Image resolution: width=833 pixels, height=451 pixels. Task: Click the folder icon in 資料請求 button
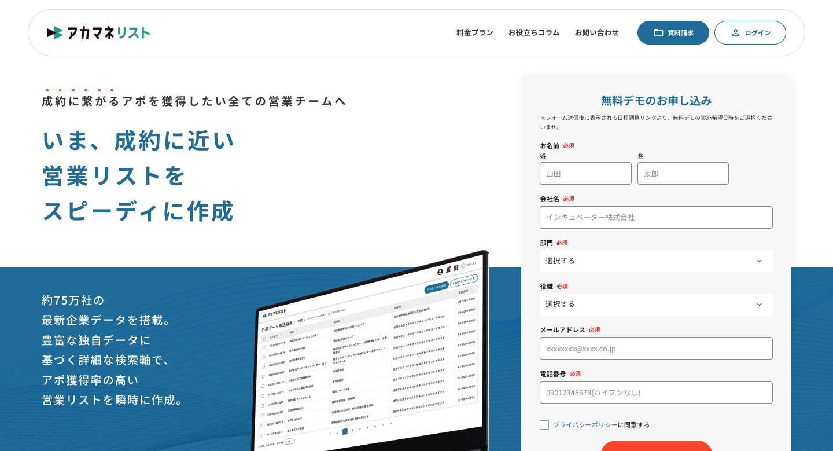tap(658, 33)
